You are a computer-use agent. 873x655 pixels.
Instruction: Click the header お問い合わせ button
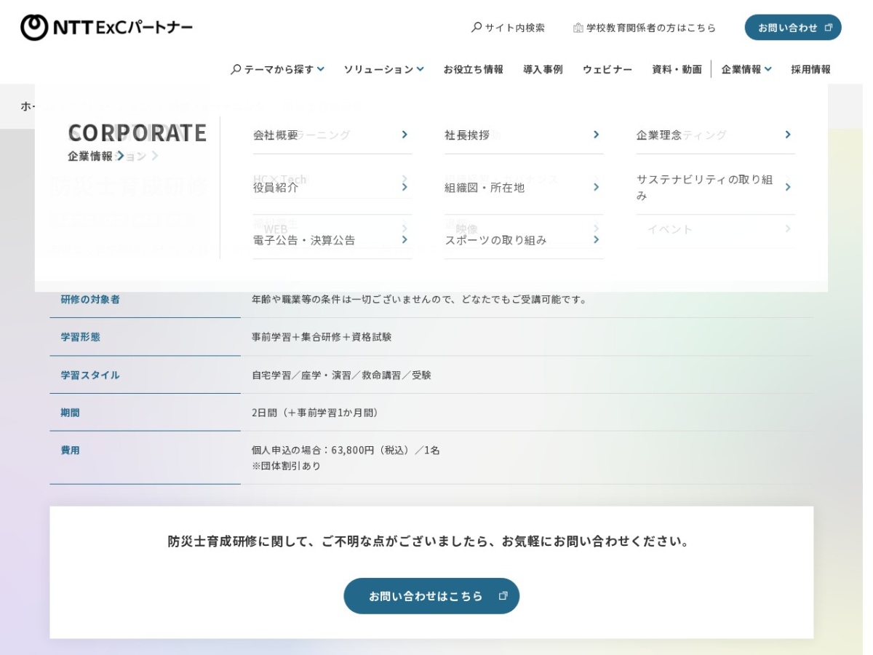coord(793,28)
